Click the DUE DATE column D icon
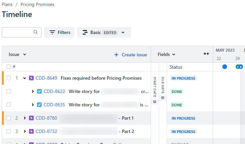245x144 pixels. coord(163,98)
